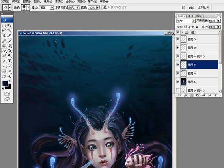
Task: Select the Crop tool
Action: coord(4,35)
